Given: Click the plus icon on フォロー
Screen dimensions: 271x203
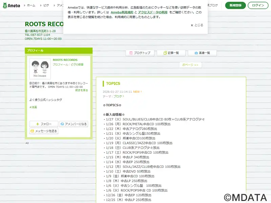Looking at the screenshot, I should (x=38, y=124).
